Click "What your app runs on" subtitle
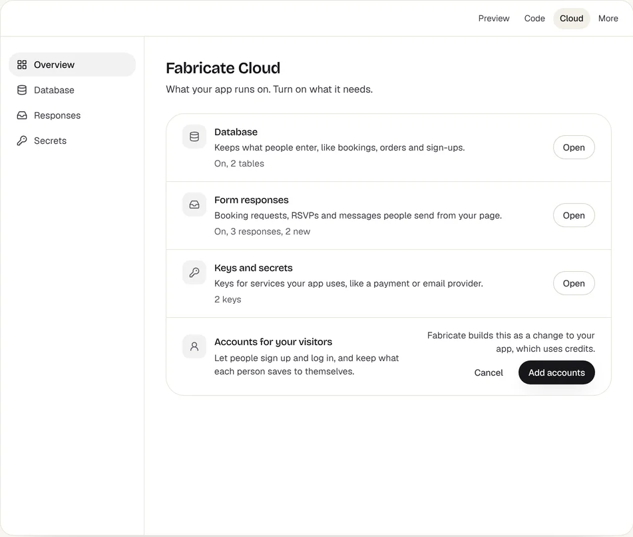This screenshot has height=537, width=633. point(270,89)
